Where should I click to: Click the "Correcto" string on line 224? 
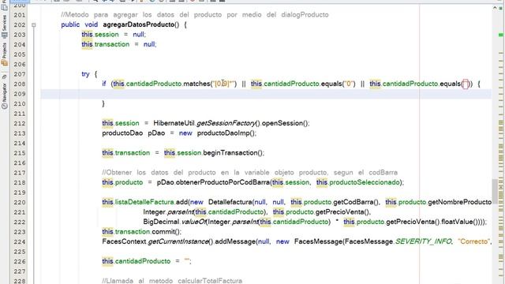pos(473,242)
